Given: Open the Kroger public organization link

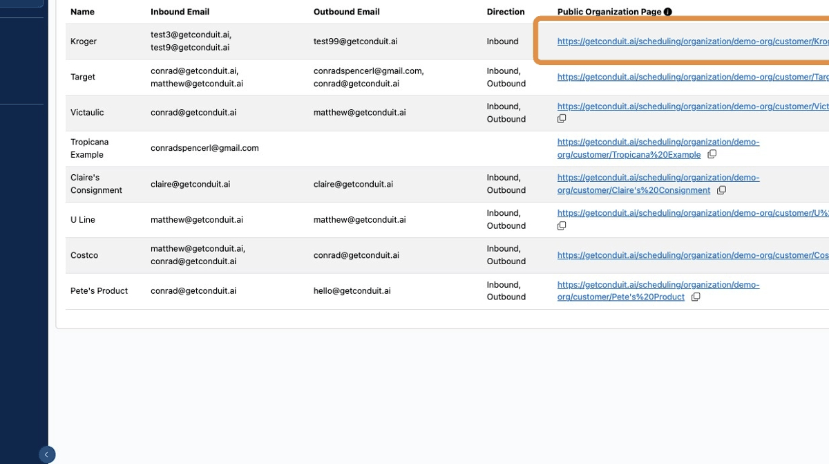Looking at the screenshot, I should (693, 41).
